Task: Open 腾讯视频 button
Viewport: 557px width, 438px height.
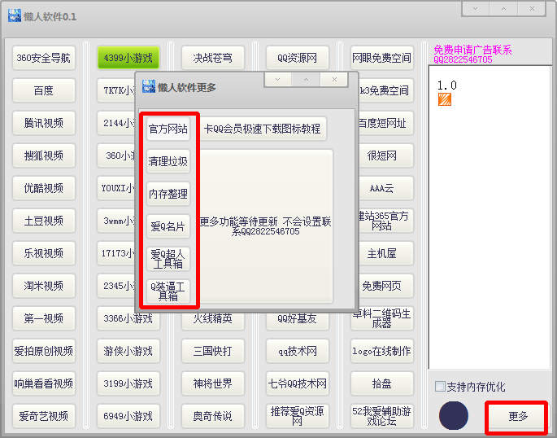Action: (44, 123)
